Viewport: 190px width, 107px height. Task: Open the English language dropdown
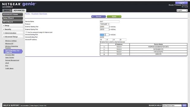[x=182, y=10]
